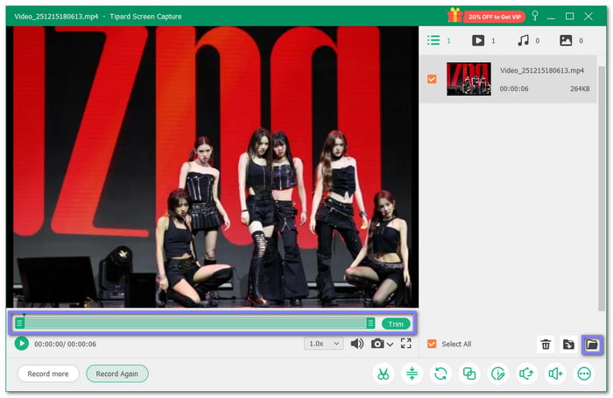613x398 pixels.
Task: Click the middle of the green trim timeline
Action: point(195,323)
